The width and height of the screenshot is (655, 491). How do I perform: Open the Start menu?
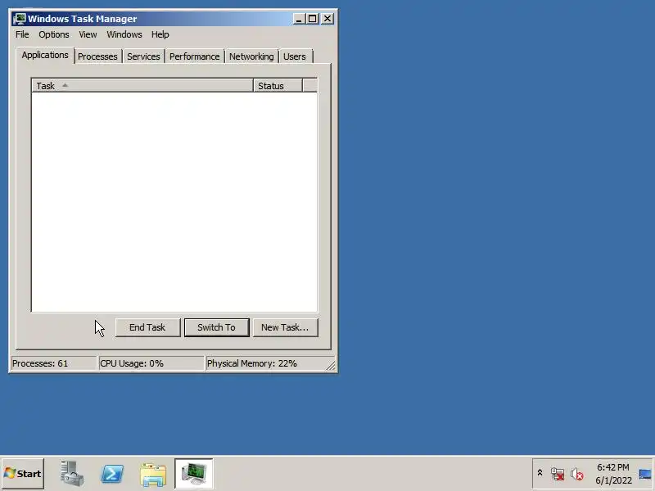tap(23, 474)
